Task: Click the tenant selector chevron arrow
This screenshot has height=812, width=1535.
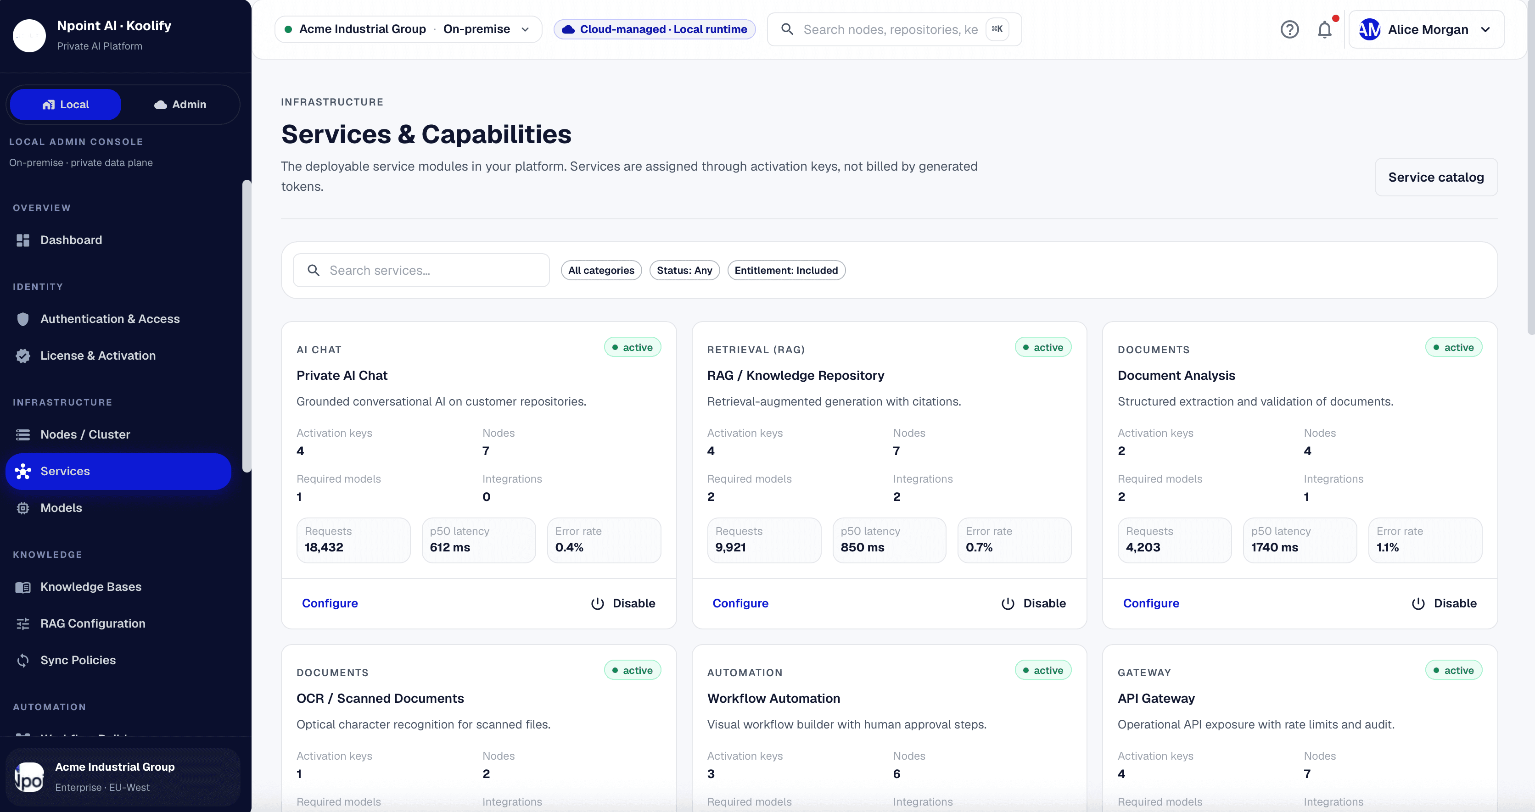Action: pos(525,29)
